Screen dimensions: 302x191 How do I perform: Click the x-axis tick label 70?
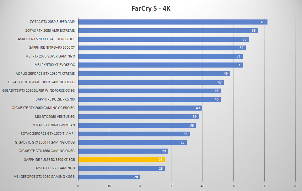click(x=295, y=186)
